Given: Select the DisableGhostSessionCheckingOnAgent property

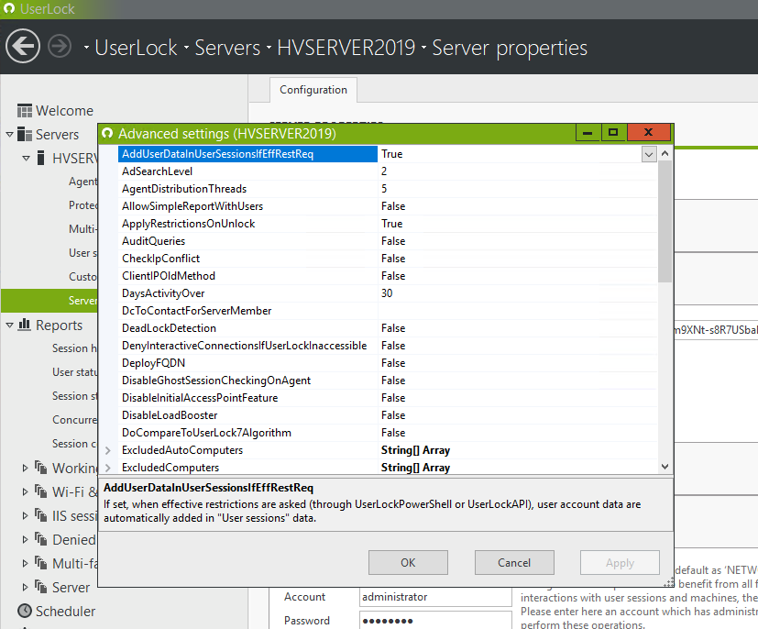Looking at the screenshot, I should pos(387,380).
